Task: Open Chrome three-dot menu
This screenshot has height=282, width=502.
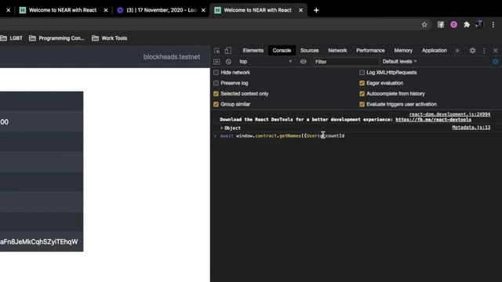Action: (493, 24)
